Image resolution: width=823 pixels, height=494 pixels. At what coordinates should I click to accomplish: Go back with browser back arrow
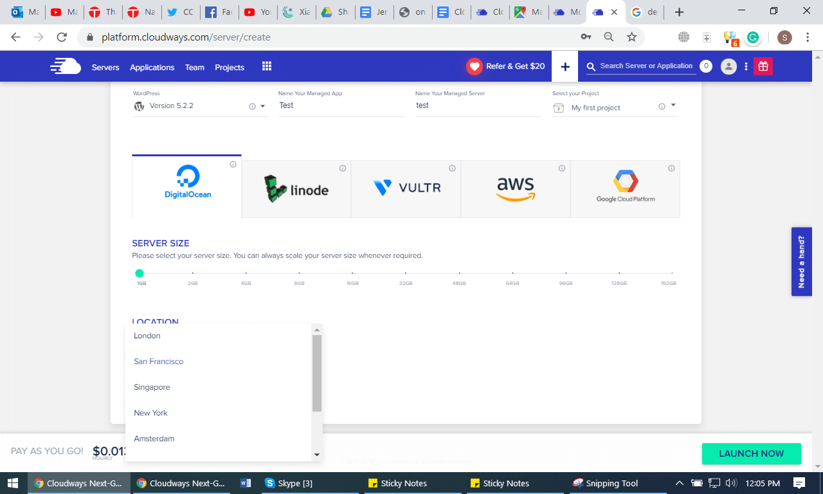pos(16,37)
